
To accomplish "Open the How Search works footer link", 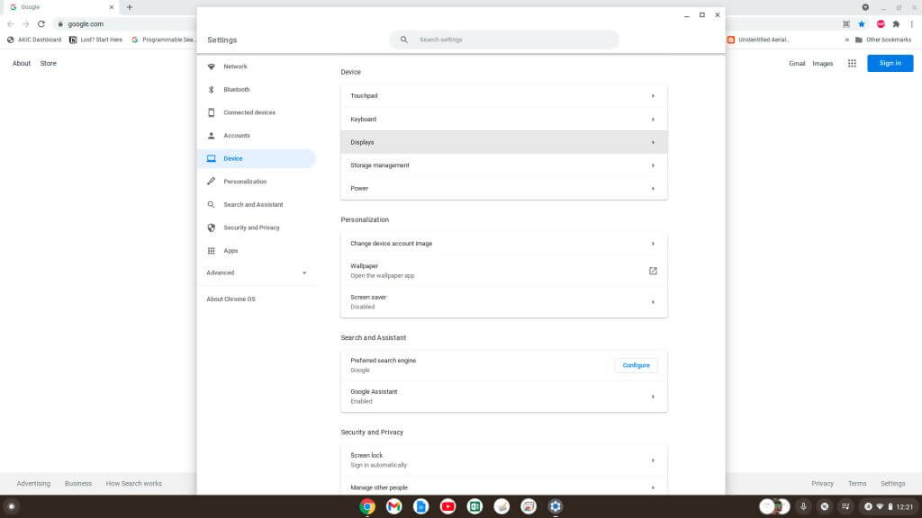I will click(133, 483).
